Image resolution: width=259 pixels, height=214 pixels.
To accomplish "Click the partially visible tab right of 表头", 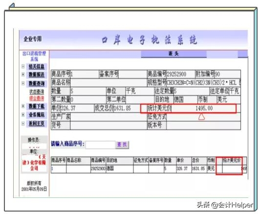I will click(243, 54).
